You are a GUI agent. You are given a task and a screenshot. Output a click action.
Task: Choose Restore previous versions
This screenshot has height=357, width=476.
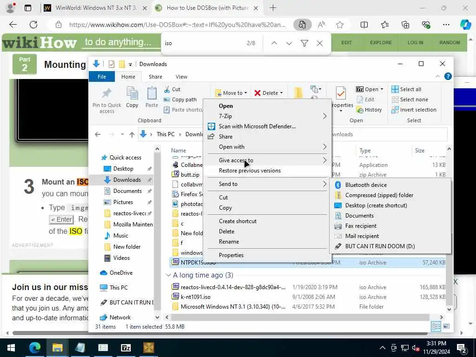pos(267,171)
